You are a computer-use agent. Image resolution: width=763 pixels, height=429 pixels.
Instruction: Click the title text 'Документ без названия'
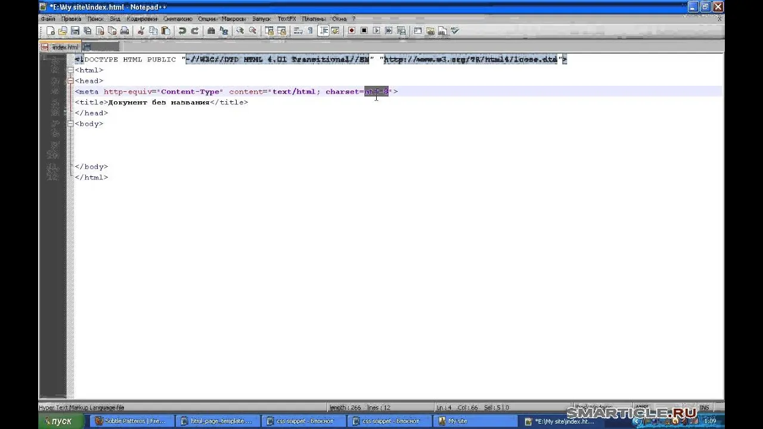[159, 102]
